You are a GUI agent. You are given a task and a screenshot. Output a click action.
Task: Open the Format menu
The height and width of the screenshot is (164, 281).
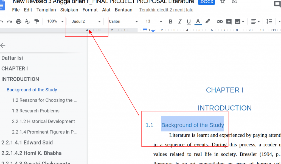90,10
